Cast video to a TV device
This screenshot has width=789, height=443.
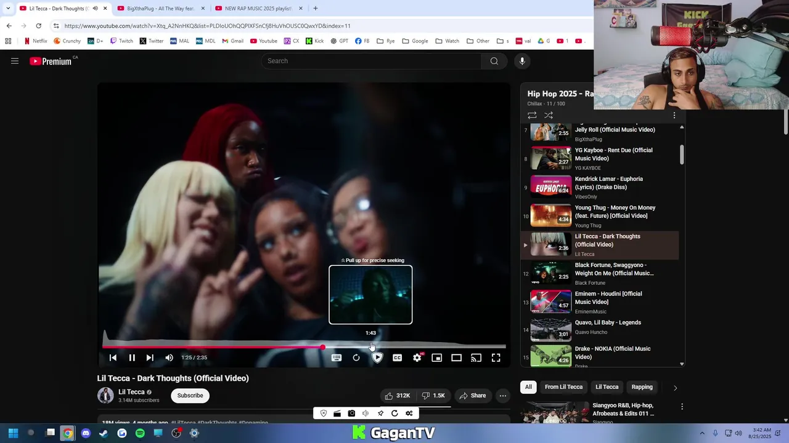476,357
